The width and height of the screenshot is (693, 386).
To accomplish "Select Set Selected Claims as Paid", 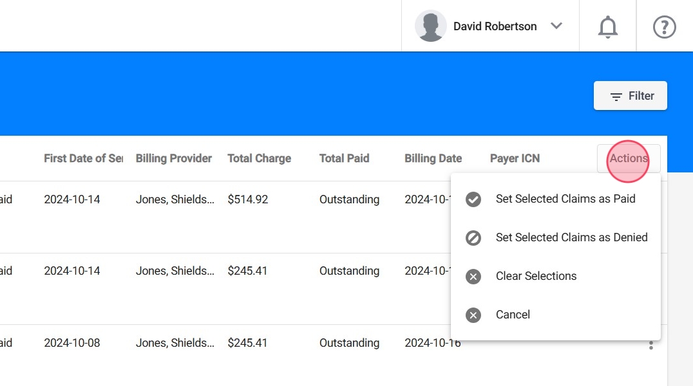I will (x=565, y=199).
